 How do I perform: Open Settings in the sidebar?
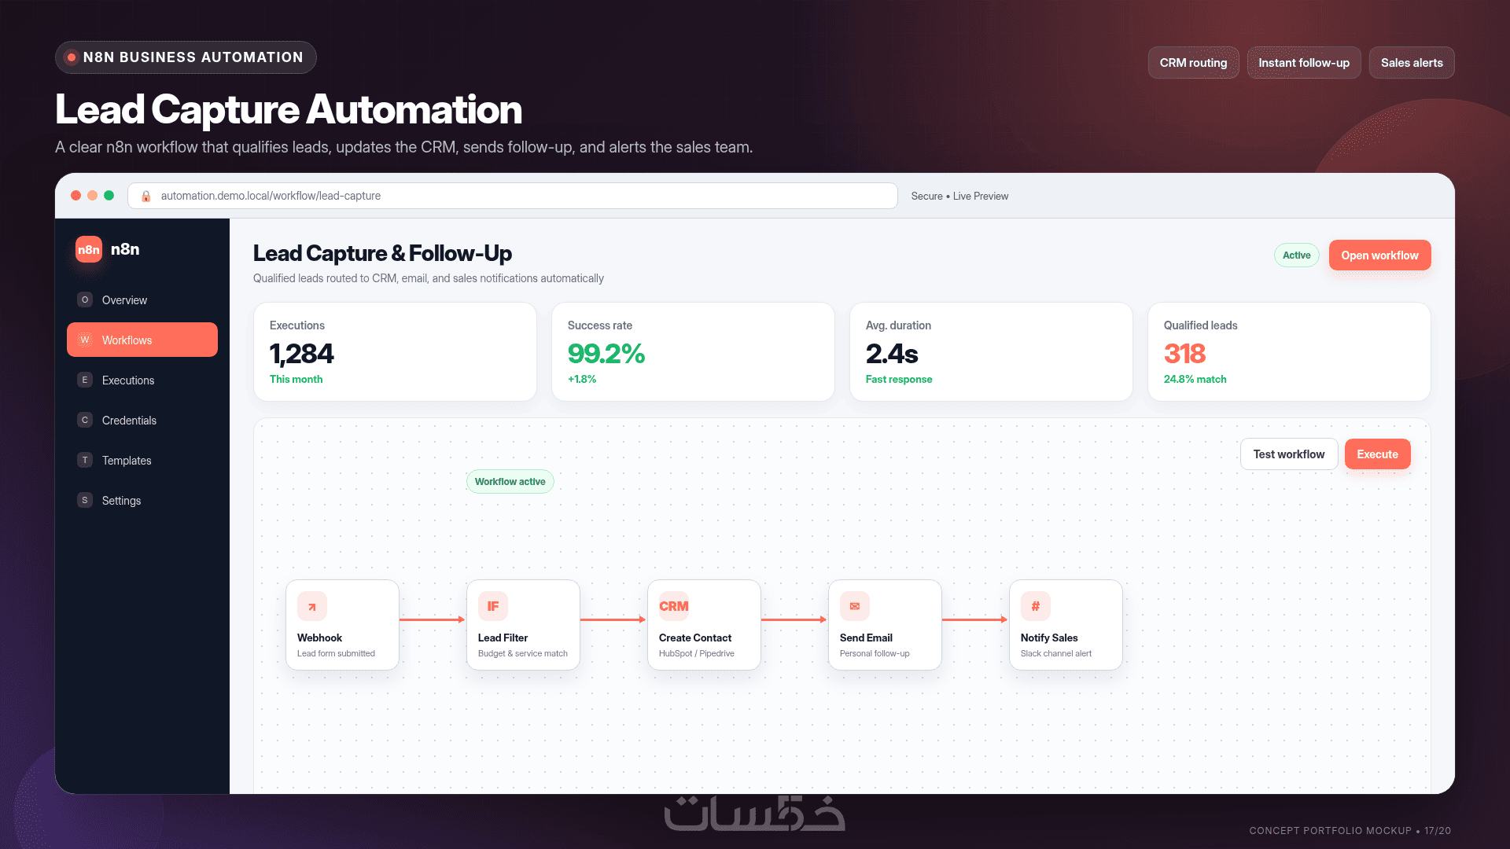tap(142, 500)
